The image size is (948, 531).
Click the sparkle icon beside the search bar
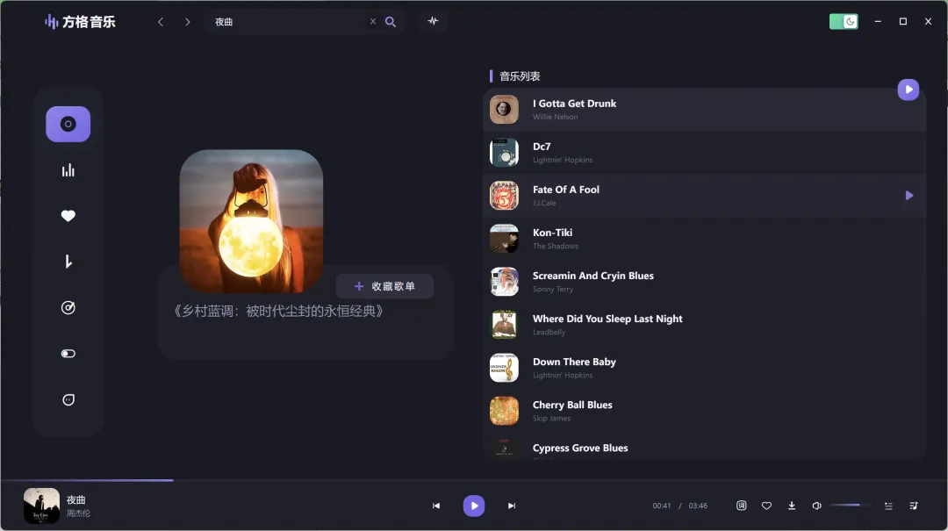pos(432,21)
